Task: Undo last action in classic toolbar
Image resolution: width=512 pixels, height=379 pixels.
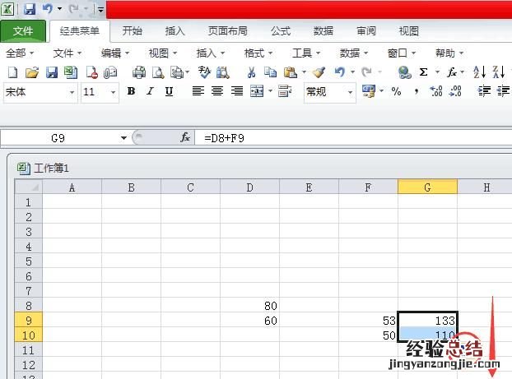Action: (x=340, y=72)
